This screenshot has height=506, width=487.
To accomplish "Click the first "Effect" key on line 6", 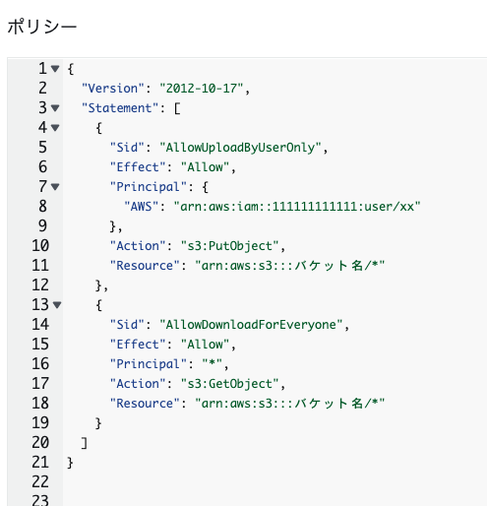I will (138, 167).
